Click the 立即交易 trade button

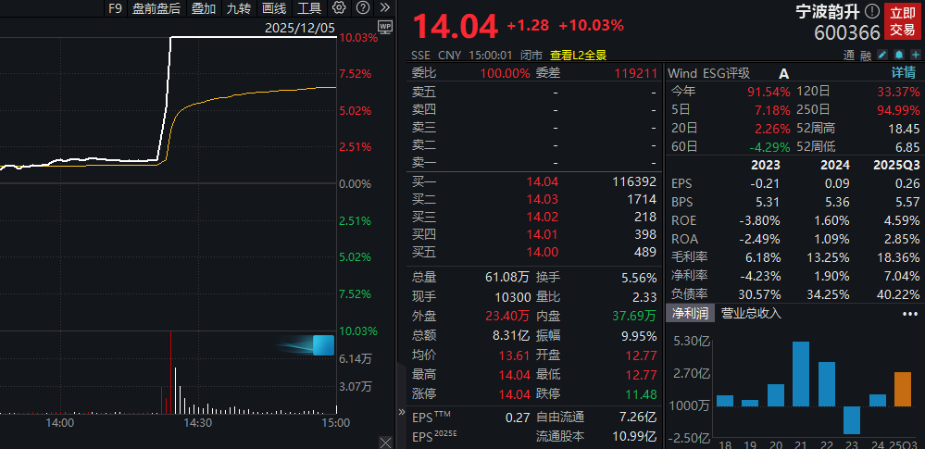903,20
